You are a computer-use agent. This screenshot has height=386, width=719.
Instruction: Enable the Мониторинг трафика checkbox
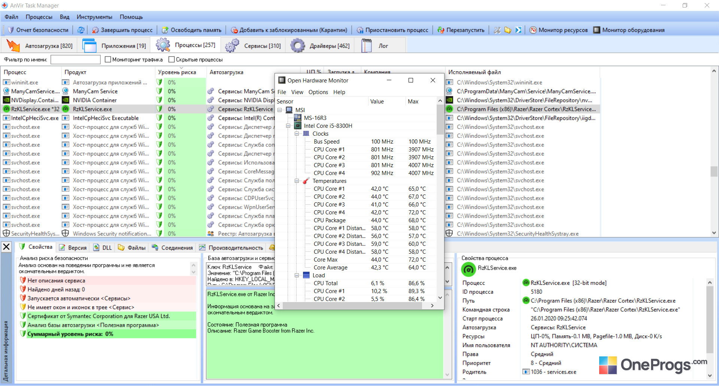108,59
